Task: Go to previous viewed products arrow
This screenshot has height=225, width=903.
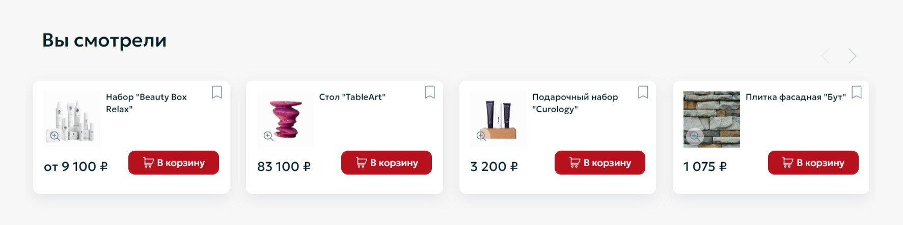Action: point(826,56)
